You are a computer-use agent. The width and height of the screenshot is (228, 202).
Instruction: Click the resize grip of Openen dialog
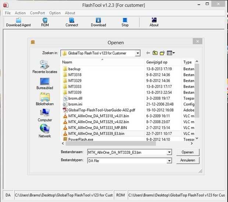(x=200, y=171)
